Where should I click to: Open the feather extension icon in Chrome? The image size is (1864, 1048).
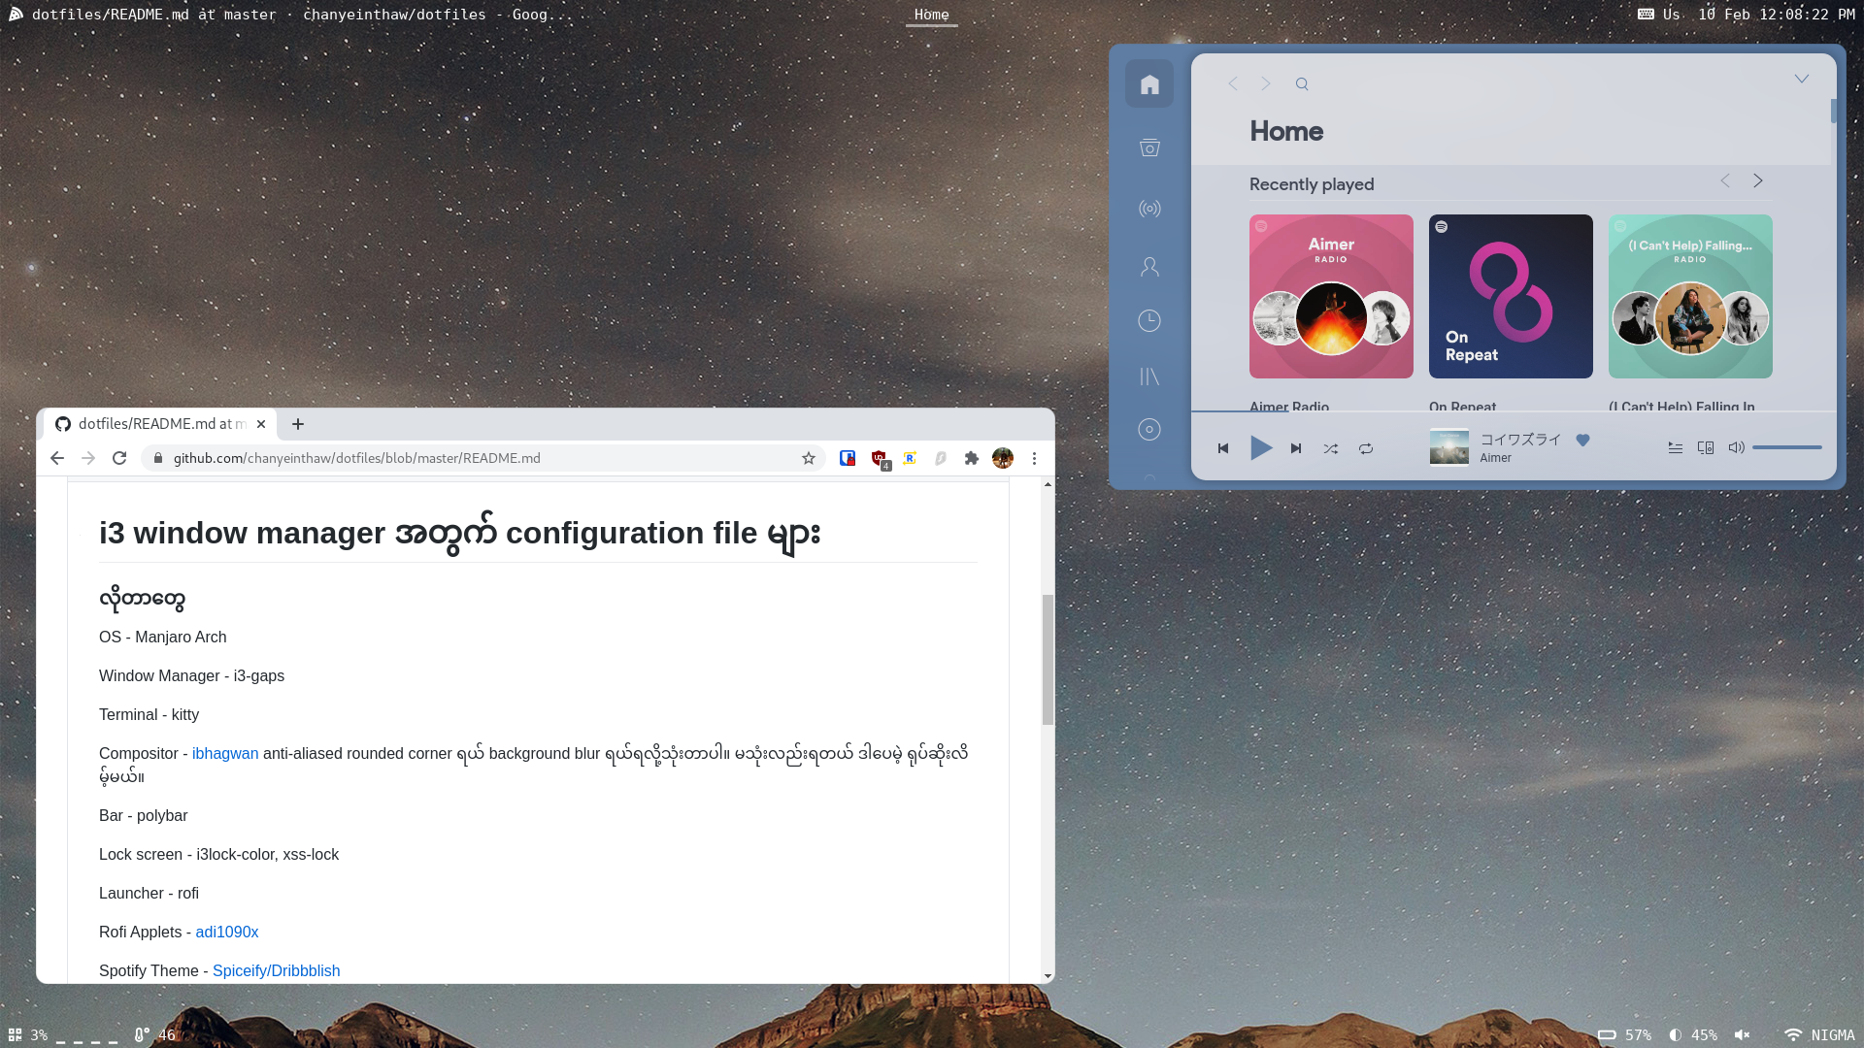click(x=941, y=458)
